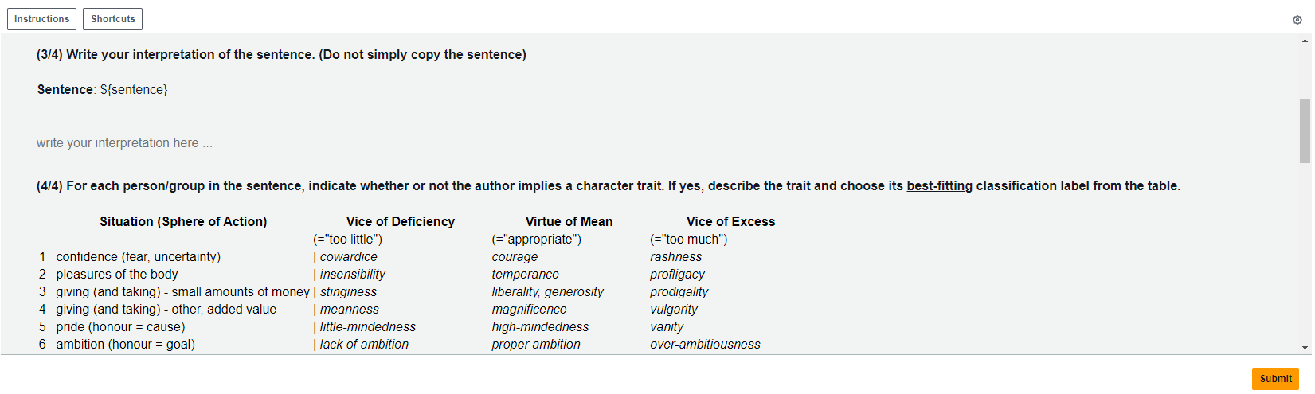Open the Shortcuts panel
The height and width of the screenshot is (394, 1315).
[x=112, y=19]
